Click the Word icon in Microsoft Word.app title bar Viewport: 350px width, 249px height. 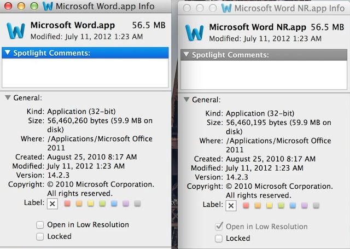[x=48, y=6]
